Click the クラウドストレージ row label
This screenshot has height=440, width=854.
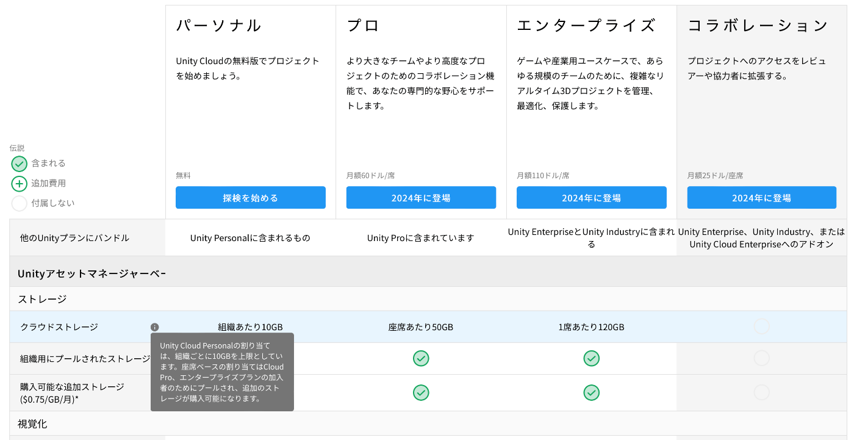[59, 327]
